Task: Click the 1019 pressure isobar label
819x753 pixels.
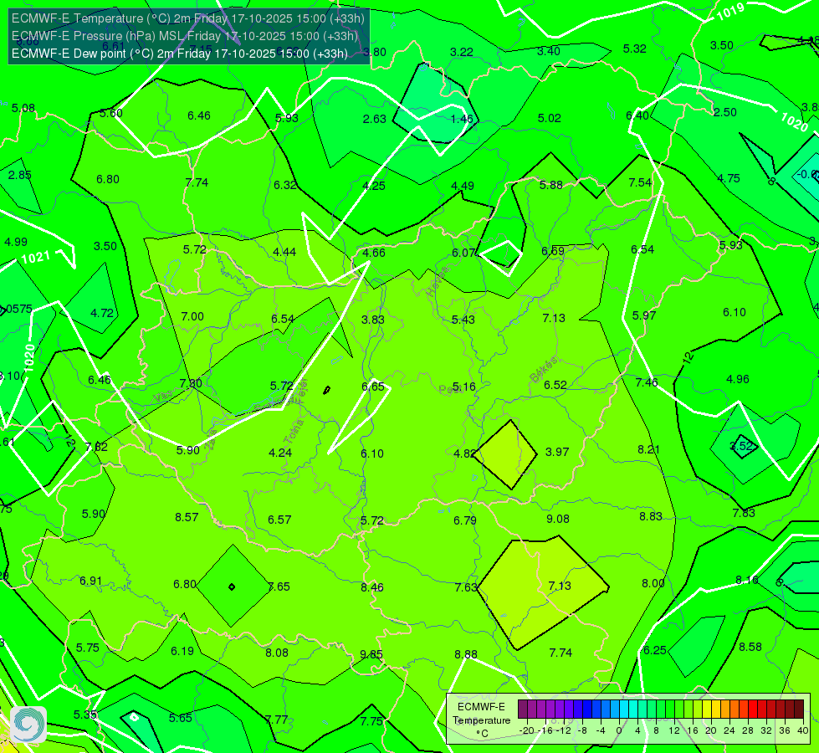Action: (x=730, y=12)
